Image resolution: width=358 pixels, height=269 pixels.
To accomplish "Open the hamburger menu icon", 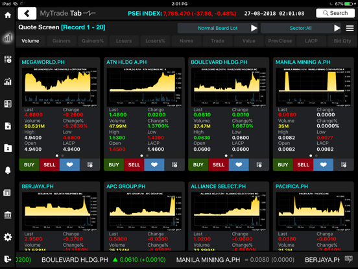I will [350, 28].
